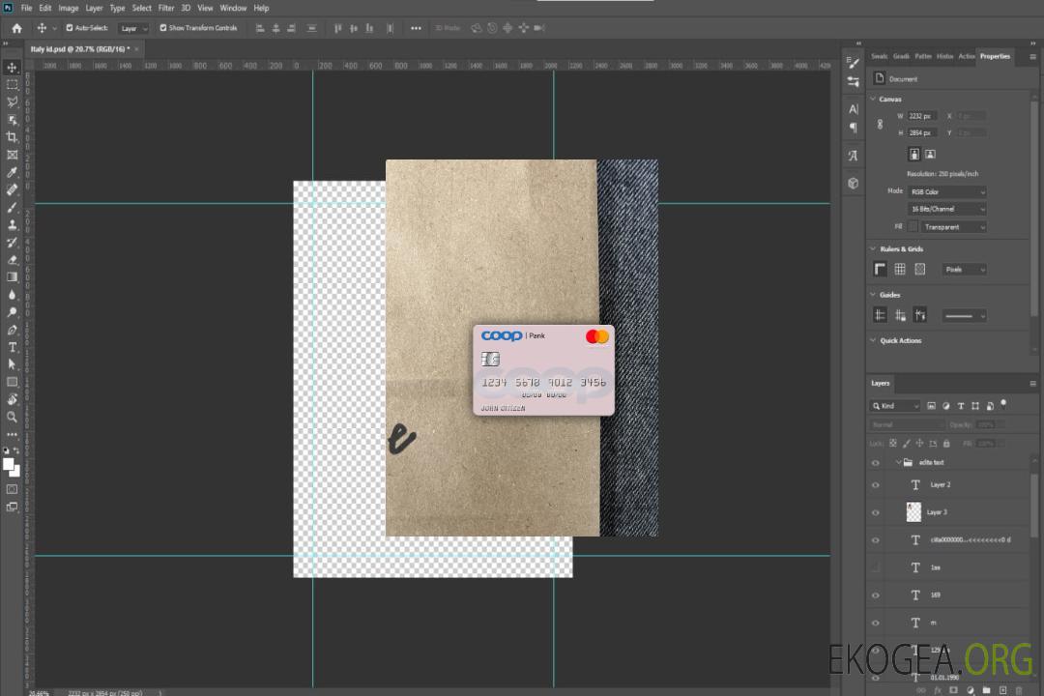Click the align left edges button
Image resolution: width=1044 pixels, height=696 pixels.
[260, 28]
